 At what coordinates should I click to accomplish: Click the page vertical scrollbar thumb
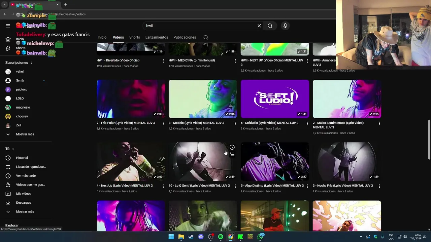click(x=429, y=139)
